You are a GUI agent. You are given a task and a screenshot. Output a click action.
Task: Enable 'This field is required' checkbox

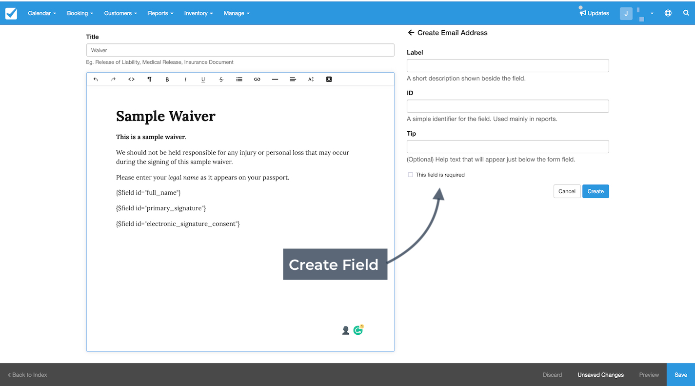(x=410, y=175)
